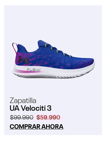Screen dimensions: 106x141
Task: Click the COMPRAR AHORA link
Action: click(36, 127)
